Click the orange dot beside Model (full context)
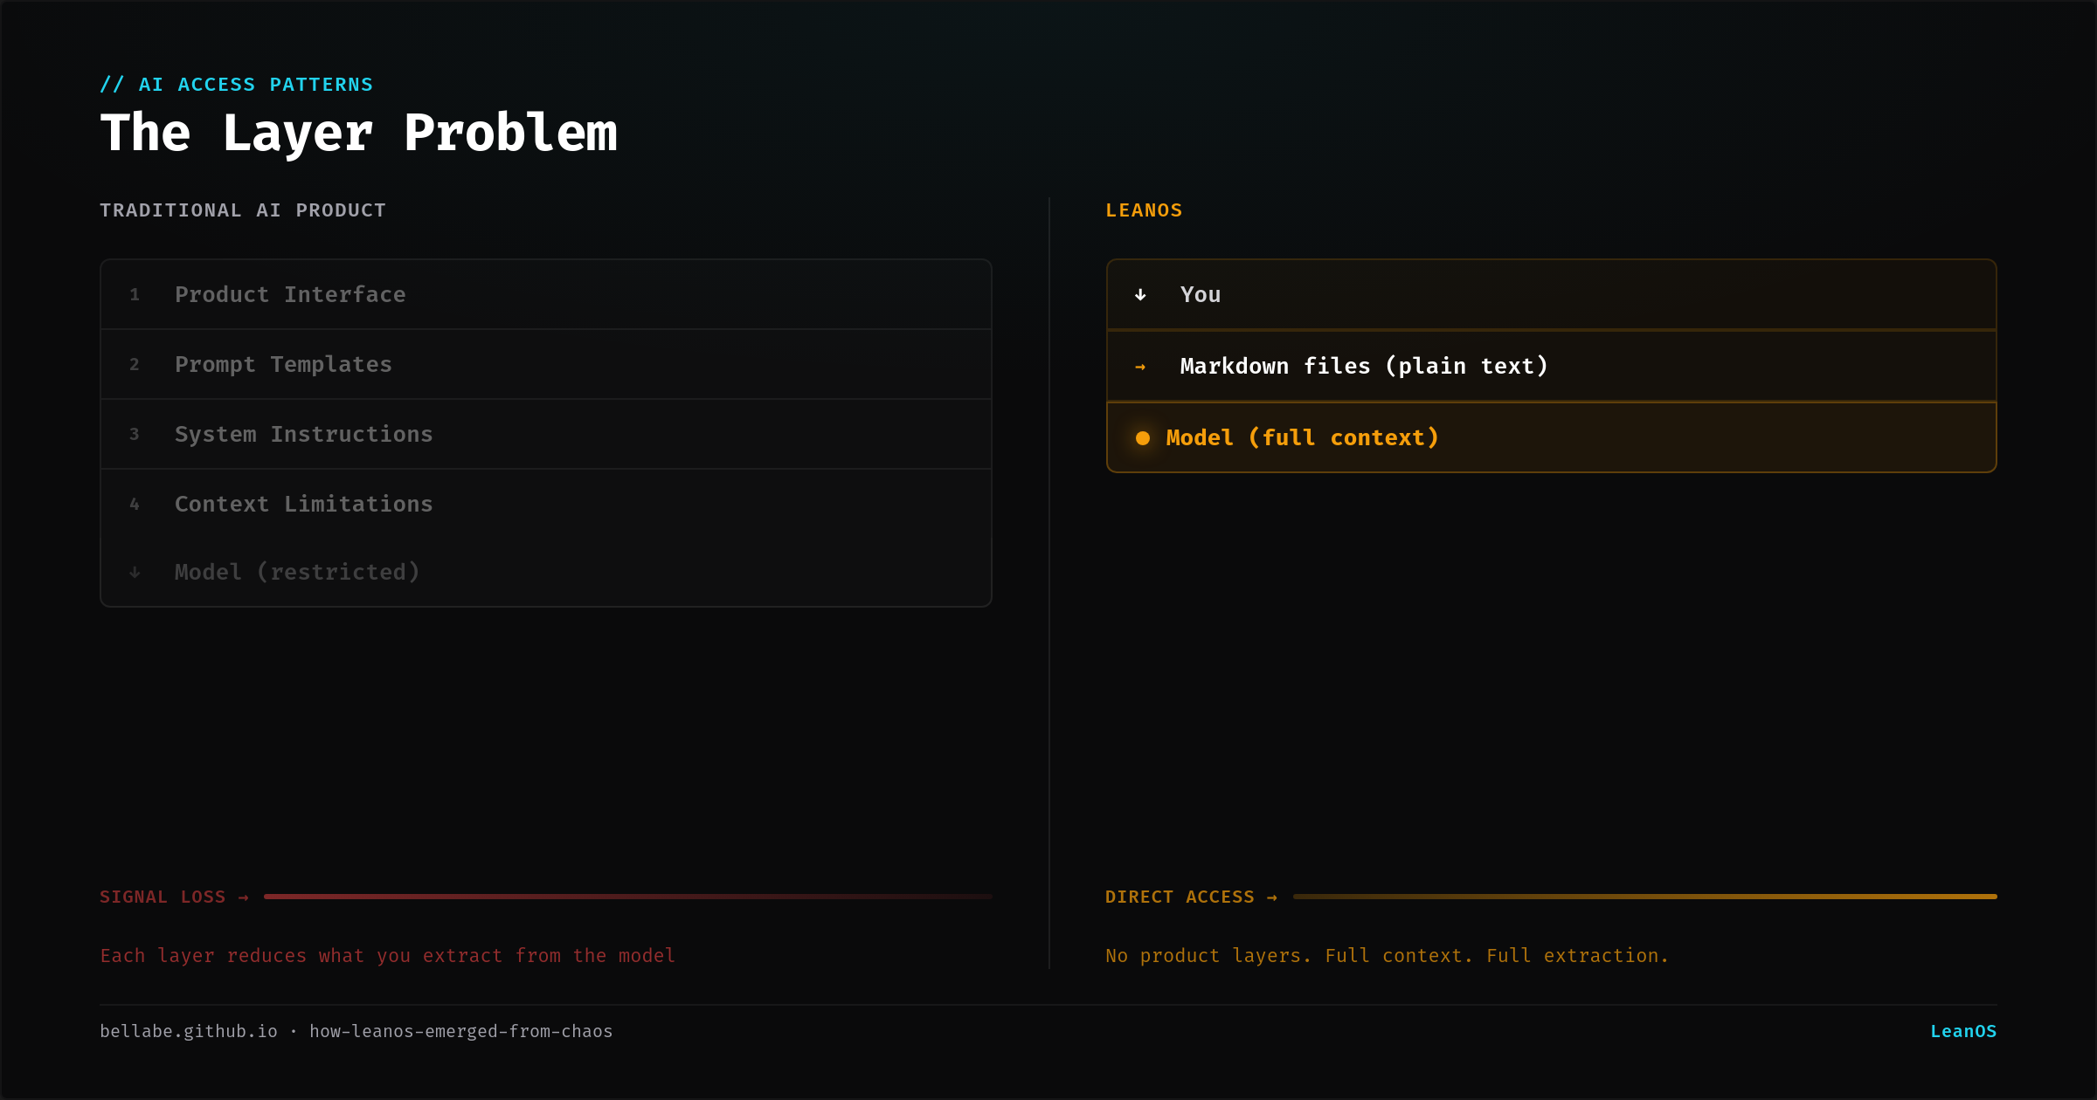The width and height of the screenshot is (2097, 1100). coord(1142,438)
